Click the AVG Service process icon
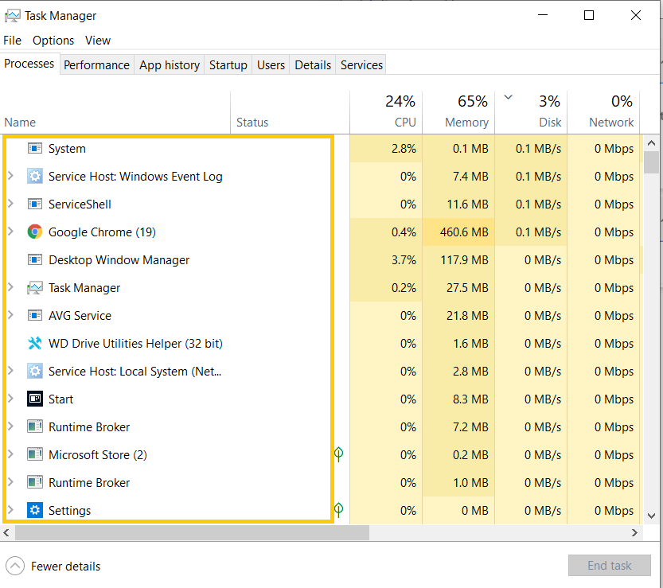663x588 pixels. [x=35, y=315]
